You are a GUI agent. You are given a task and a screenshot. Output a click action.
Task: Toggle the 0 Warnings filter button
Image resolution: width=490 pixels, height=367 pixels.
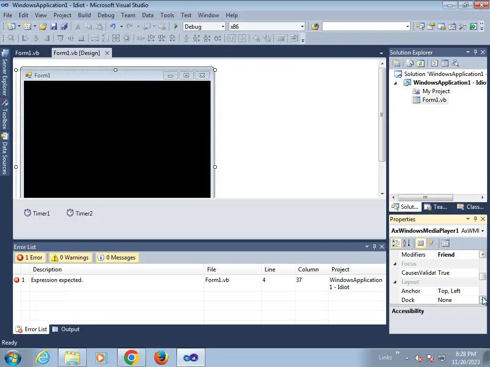coord(71,258)
